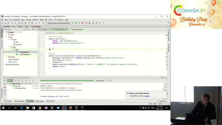
Task: Click the UTF-8 encoding status entry
Action: (161, 104)
